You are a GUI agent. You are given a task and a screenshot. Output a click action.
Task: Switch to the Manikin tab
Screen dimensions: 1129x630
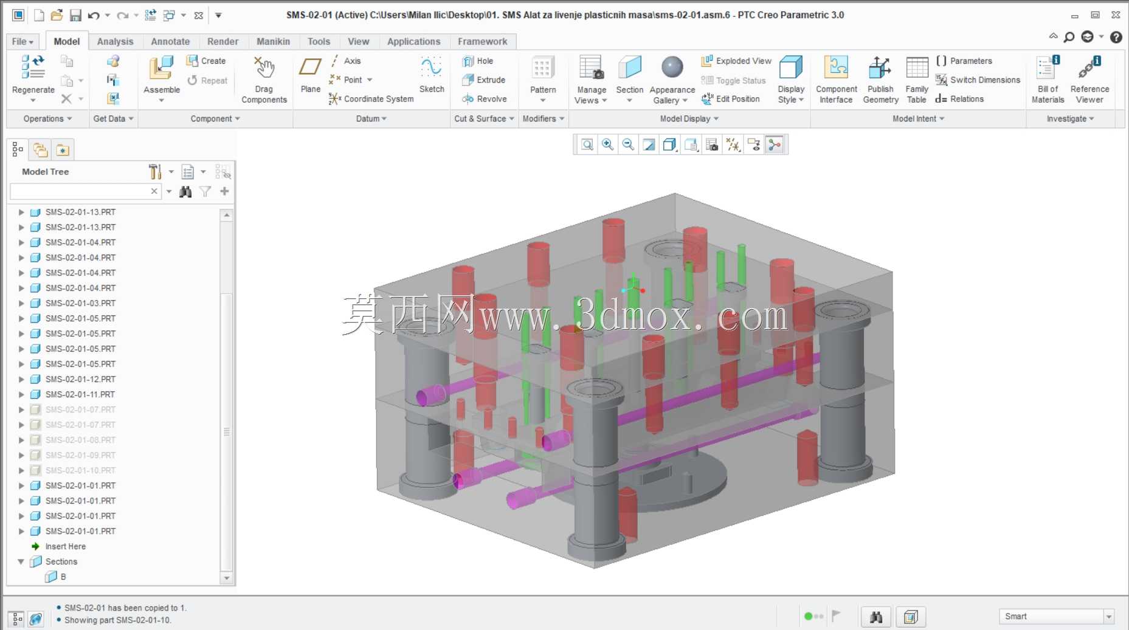pos(273,41)
